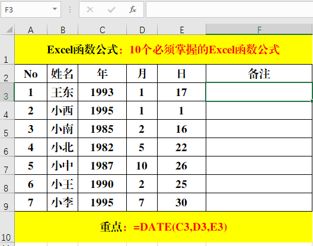Select row 5 header
Image resolution: width=313 pixels, height=246 pixels.
(7, 129)
